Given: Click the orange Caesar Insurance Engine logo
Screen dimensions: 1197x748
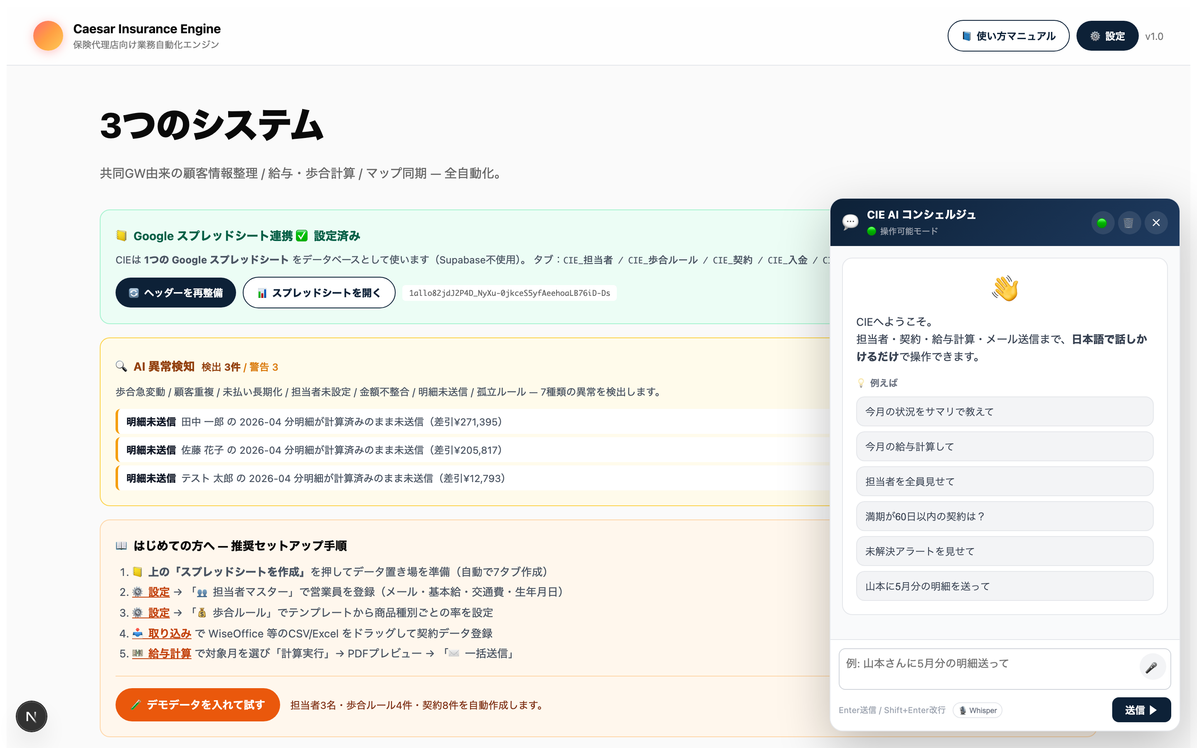Looking at the screenshot, I should click(48, 36).
